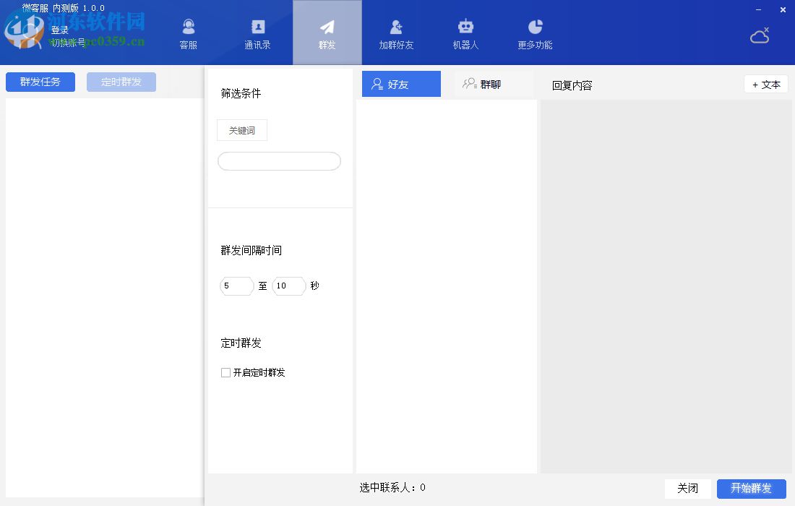Click the 关闭 button
795x506 pixels.
[x=687, y=488]
